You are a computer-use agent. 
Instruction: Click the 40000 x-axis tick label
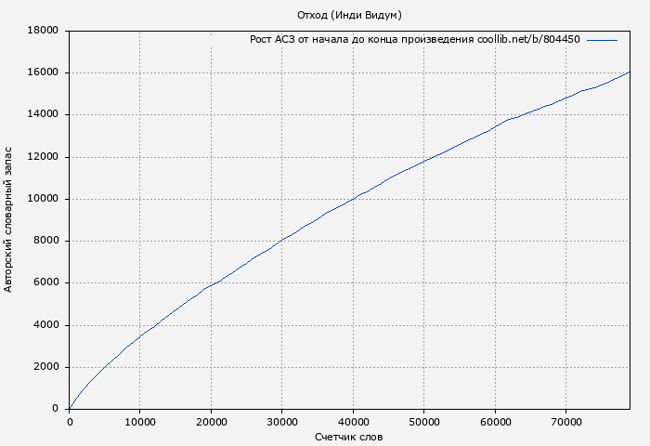(353, 421)
